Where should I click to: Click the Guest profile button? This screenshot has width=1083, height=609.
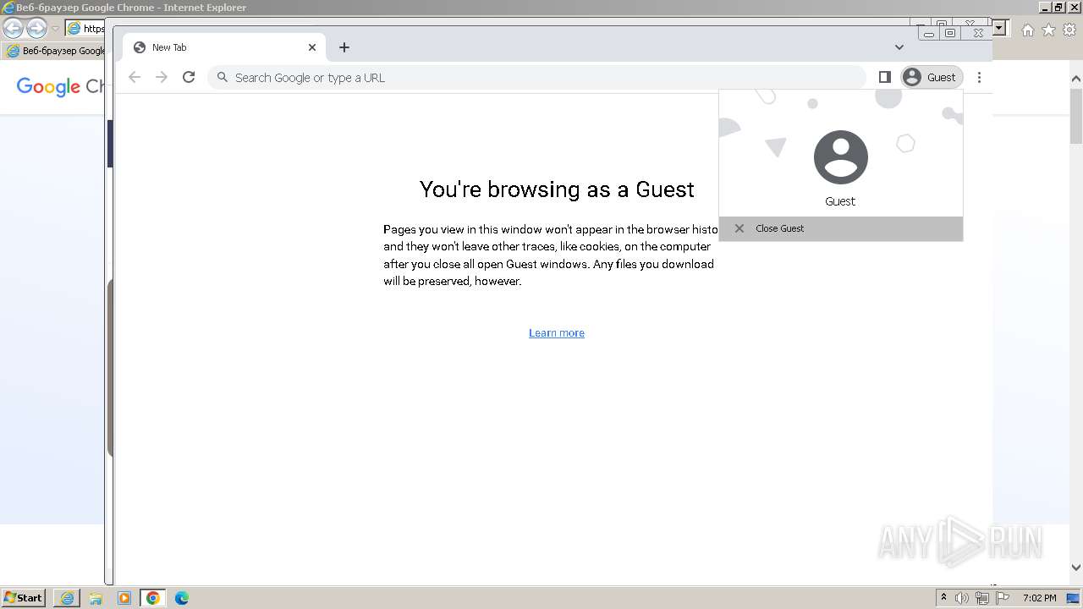(932, 77)
